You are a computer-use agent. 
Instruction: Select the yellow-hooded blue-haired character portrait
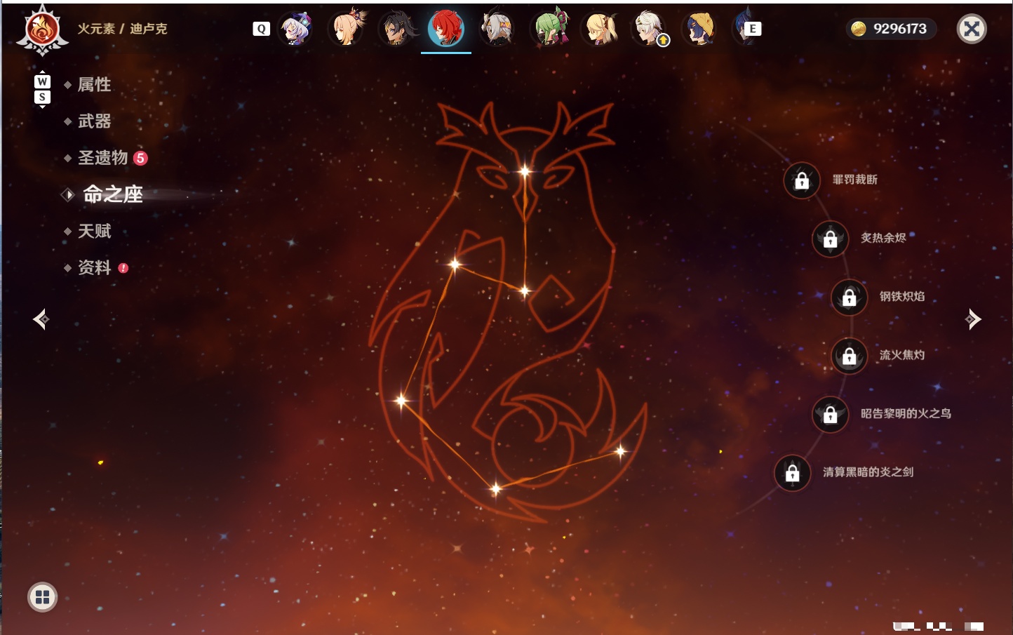(699, 29)
